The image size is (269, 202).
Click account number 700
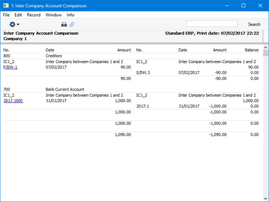point(7,90)
